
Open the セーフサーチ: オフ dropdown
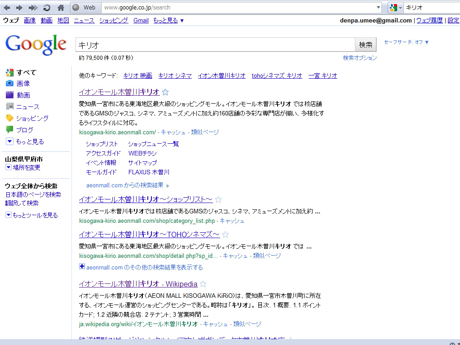406,42
